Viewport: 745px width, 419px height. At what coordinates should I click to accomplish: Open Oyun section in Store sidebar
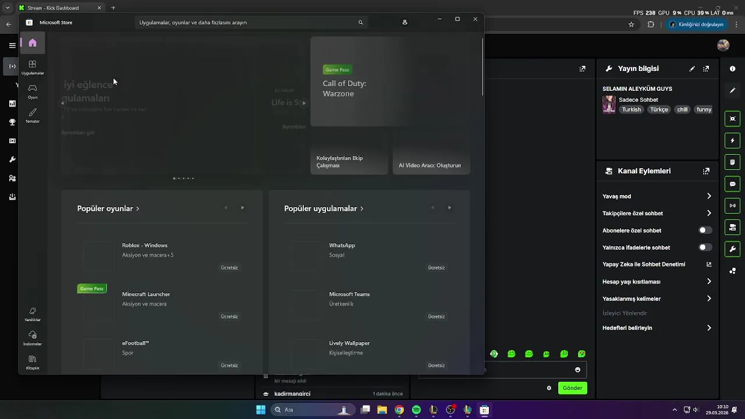pos(33,91)
